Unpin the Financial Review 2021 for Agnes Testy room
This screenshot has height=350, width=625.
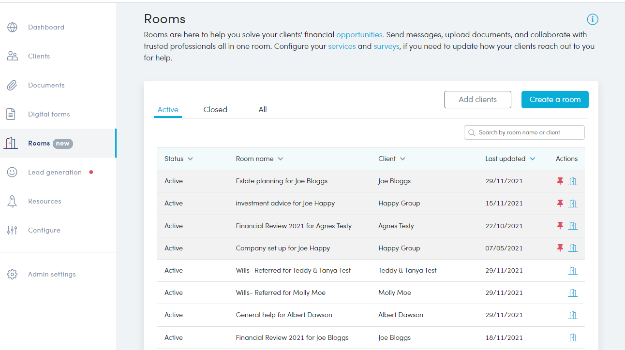pos(560,226)
